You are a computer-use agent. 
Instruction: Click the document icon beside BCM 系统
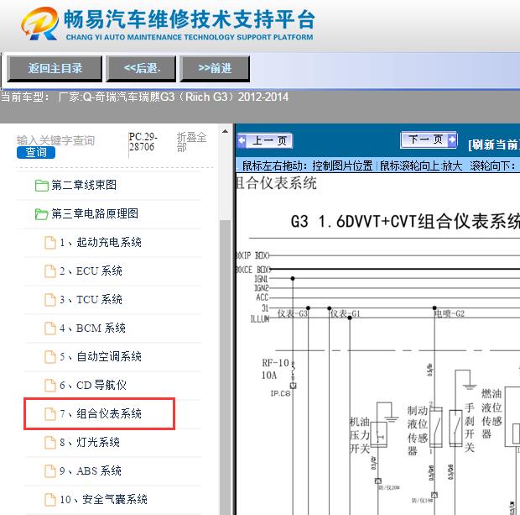pyautogui.click(x=50, y=328)
